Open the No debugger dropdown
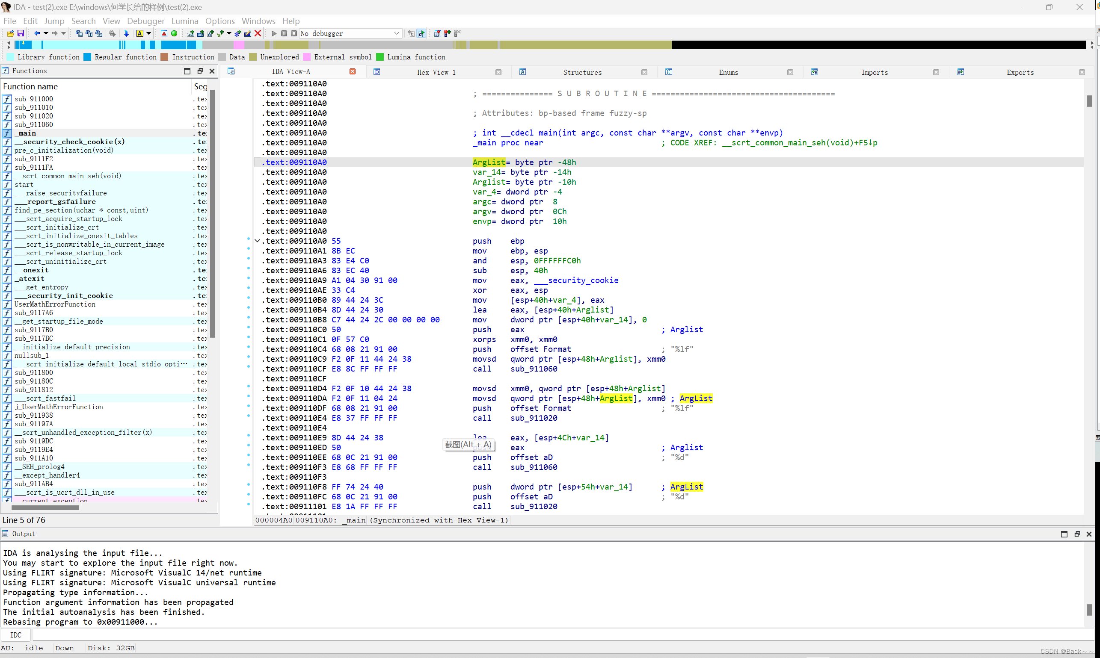This screenshot has width=1100, height=658. click(396, 33)
